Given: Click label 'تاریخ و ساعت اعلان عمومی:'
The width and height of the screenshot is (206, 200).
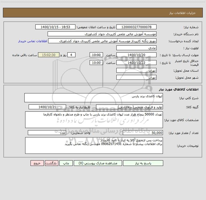Looking at the screenshot, I should click(96, 27).
